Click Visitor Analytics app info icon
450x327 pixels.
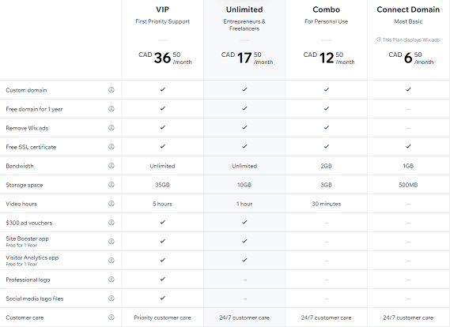coord(112,260)
